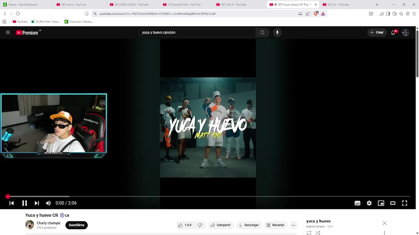Click the Descargar download button
The image size is (419, 235).
(x=249, y=225)
